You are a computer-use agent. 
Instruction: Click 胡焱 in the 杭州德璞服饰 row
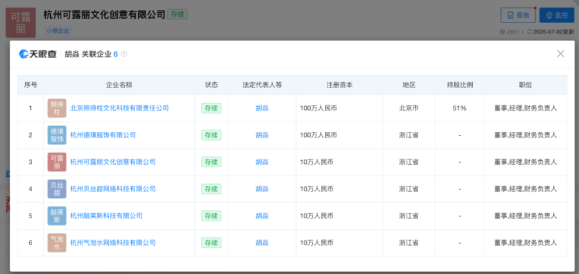pyautogui.click(x=262, y=135)
